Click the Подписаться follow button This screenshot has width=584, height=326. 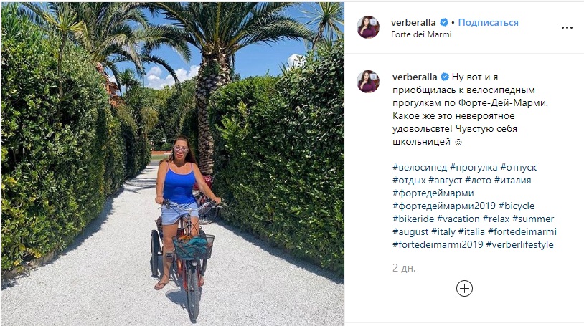tap(488, 23)
